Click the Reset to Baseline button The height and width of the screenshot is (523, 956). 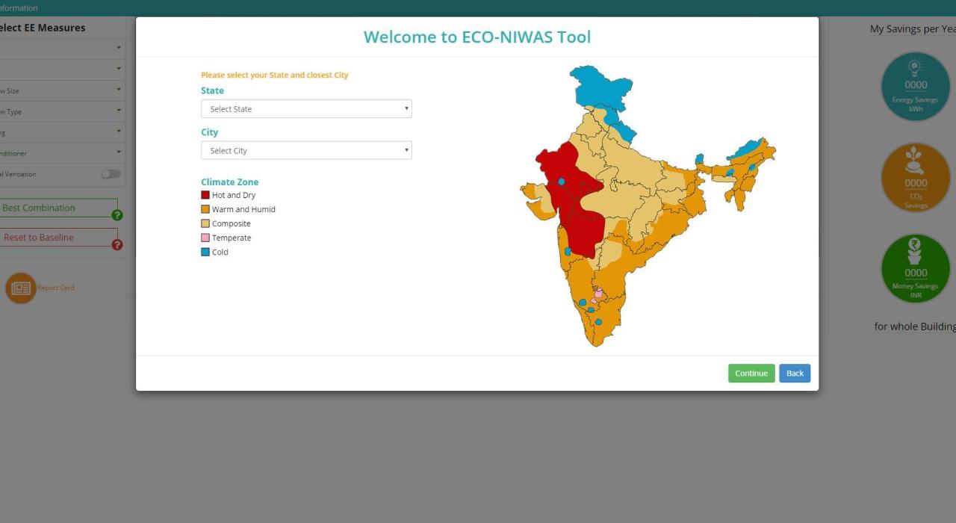58,238
